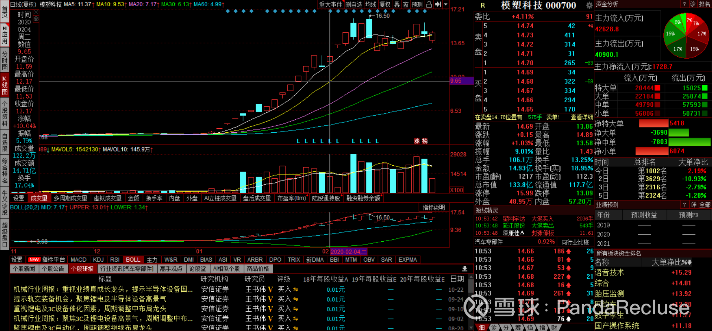This screenshot has height=331, width=712.
Task: Open 同行业比较 next to 汽车零部件
Action: click(575, 242)
